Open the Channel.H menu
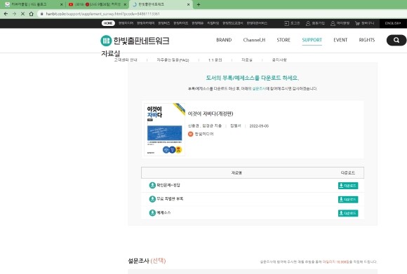Viewport: 407px width, 274px height. [254, 40]
